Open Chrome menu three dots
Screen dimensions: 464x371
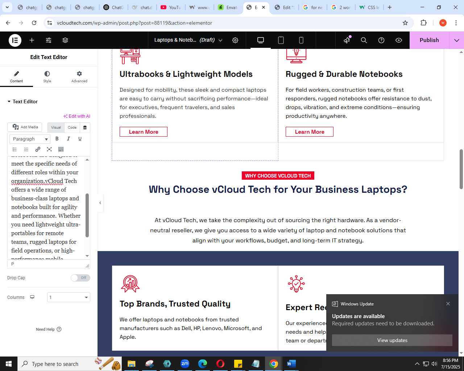[x=456, y=23]
